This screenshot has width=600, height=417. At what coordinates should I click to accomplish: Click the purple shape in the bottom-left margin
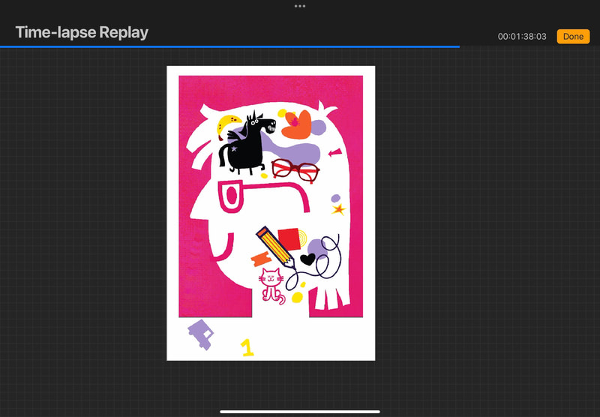pyautogui.click(x=200, y=333)
